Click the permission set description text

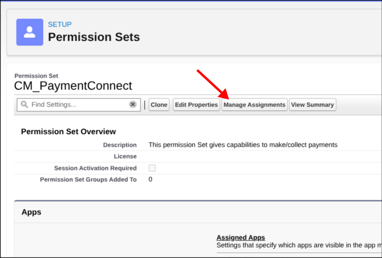pyautogui.click(x=243, y=145)
